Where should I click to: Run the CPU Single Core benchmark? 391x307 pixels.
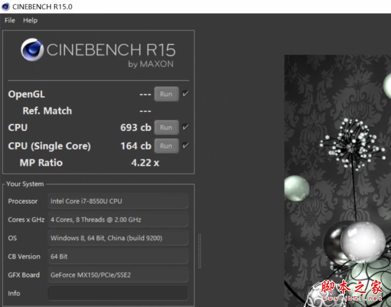point(167,146)
